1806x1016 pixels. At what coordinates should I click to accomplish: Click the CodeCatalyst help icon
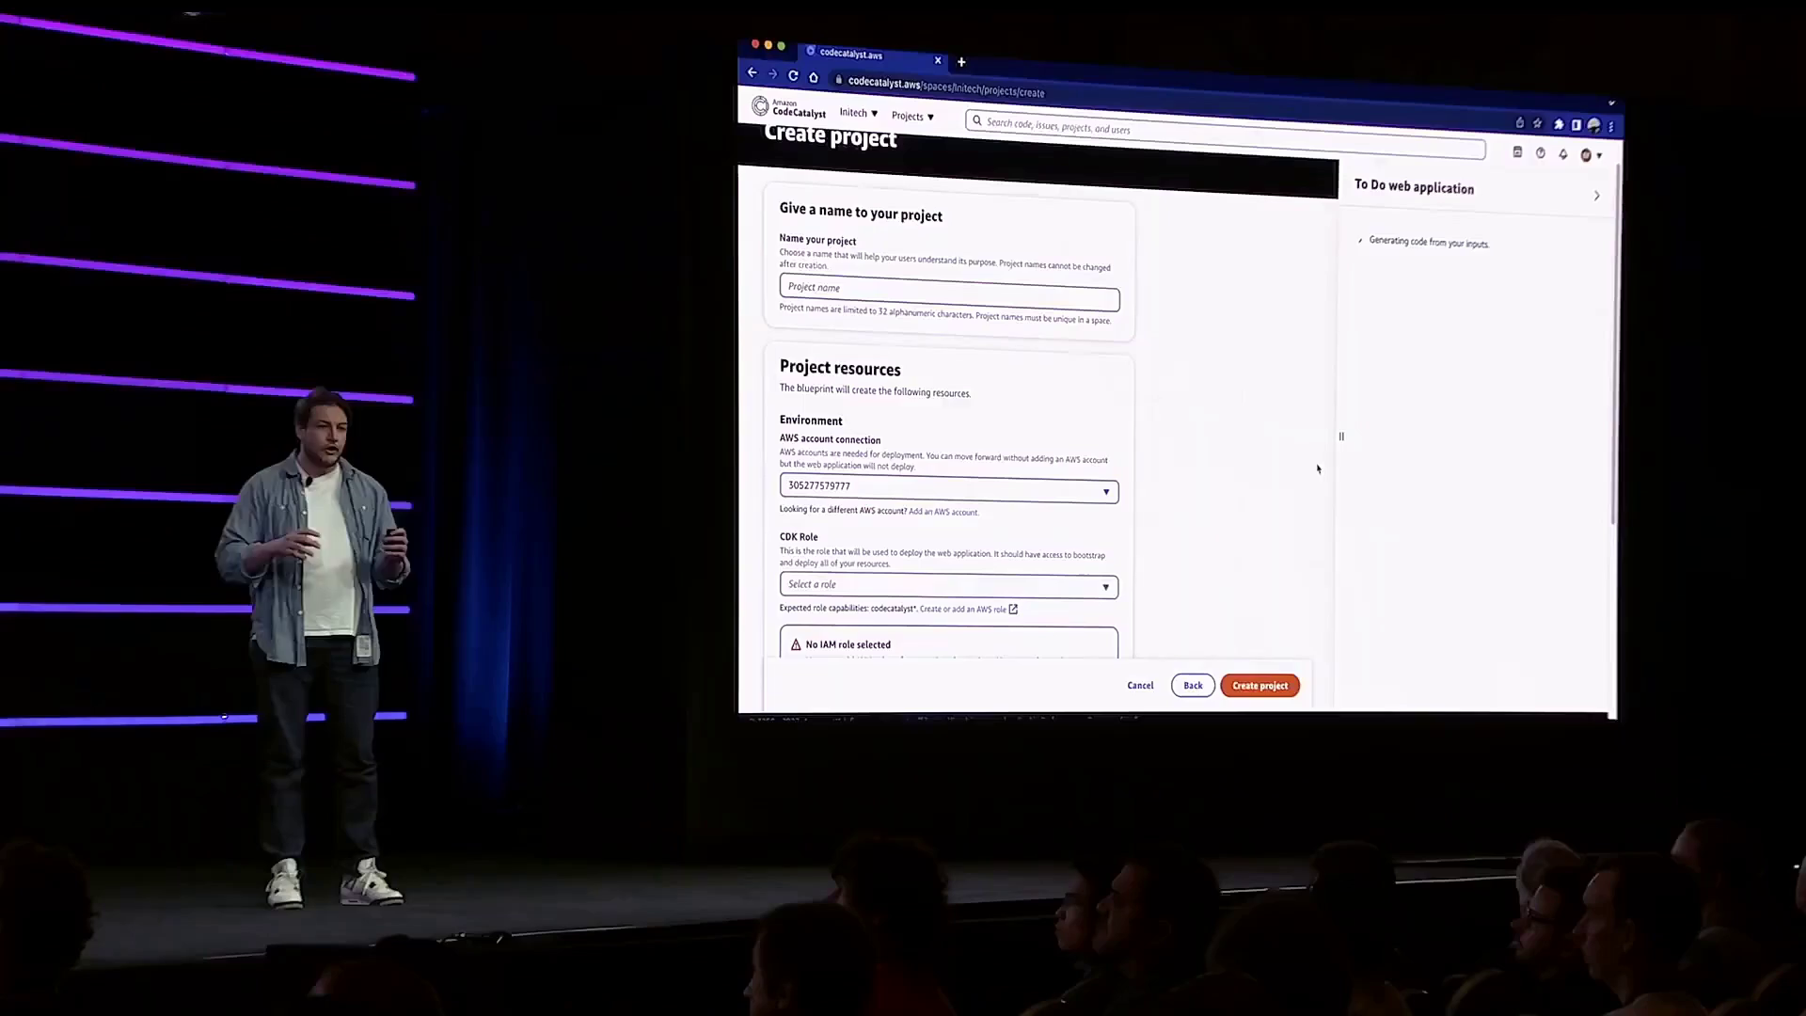pyautogui.click(x=1541, y=153)
